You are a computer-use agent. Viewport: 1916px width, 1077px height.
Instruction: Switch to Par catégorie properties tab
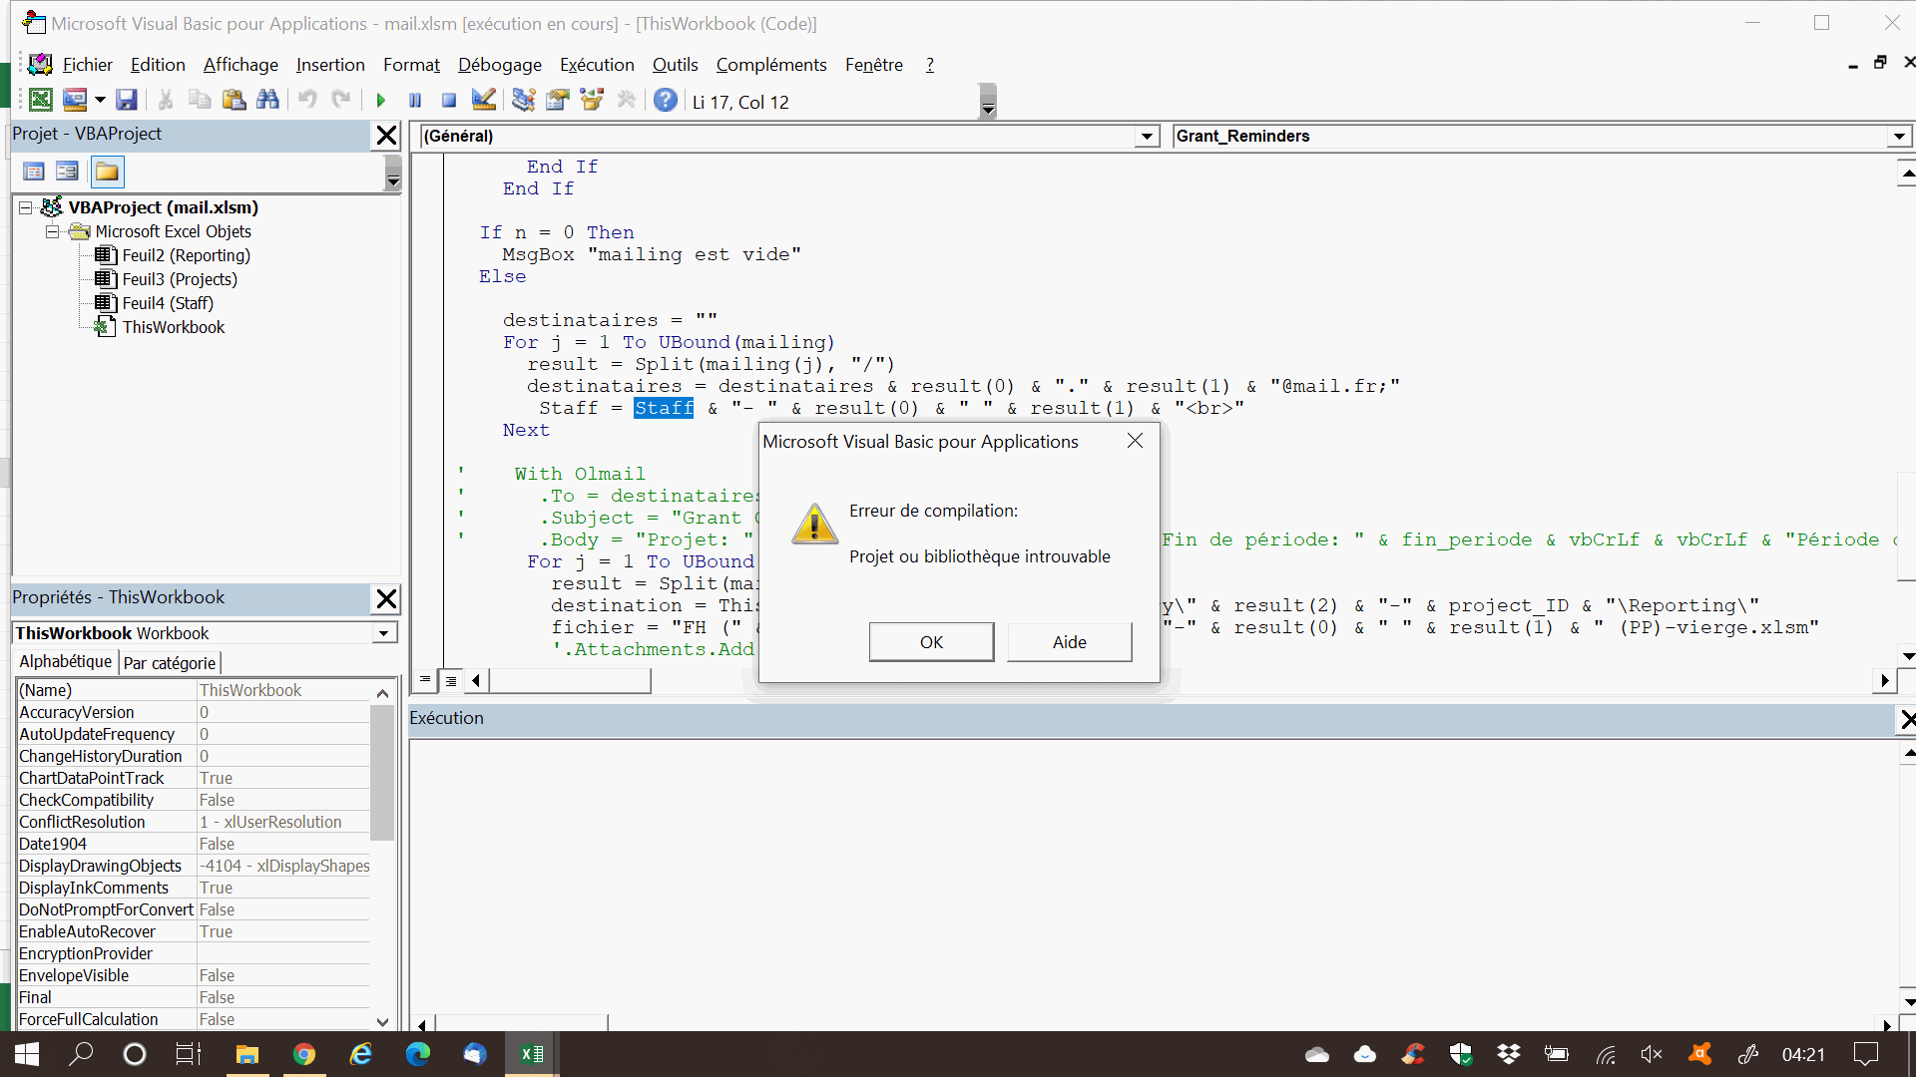pyautogui.click(x=169, y=663)
